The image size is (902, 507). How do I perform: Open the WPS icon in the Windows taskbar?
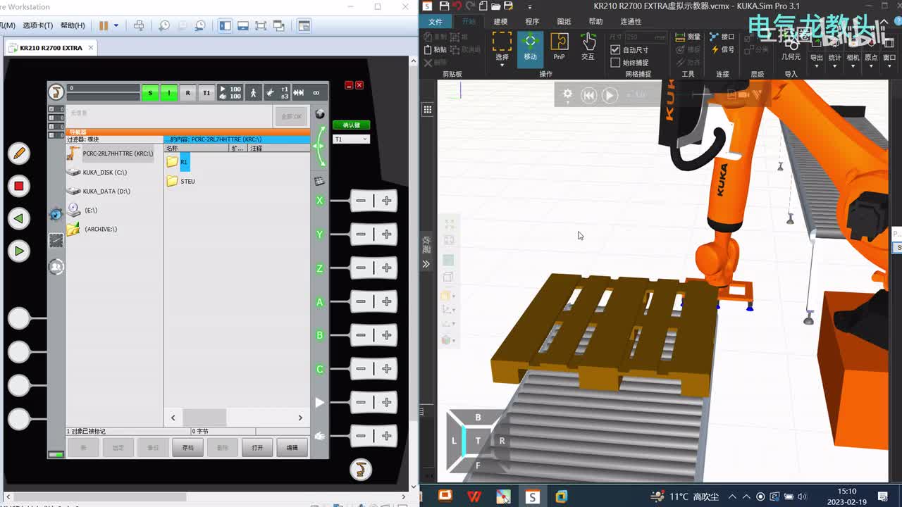(x=474, y=496)
